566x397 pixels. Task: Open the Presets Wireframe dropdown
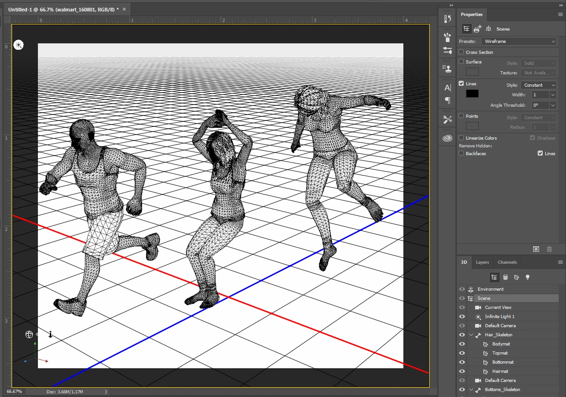point(519,41)
